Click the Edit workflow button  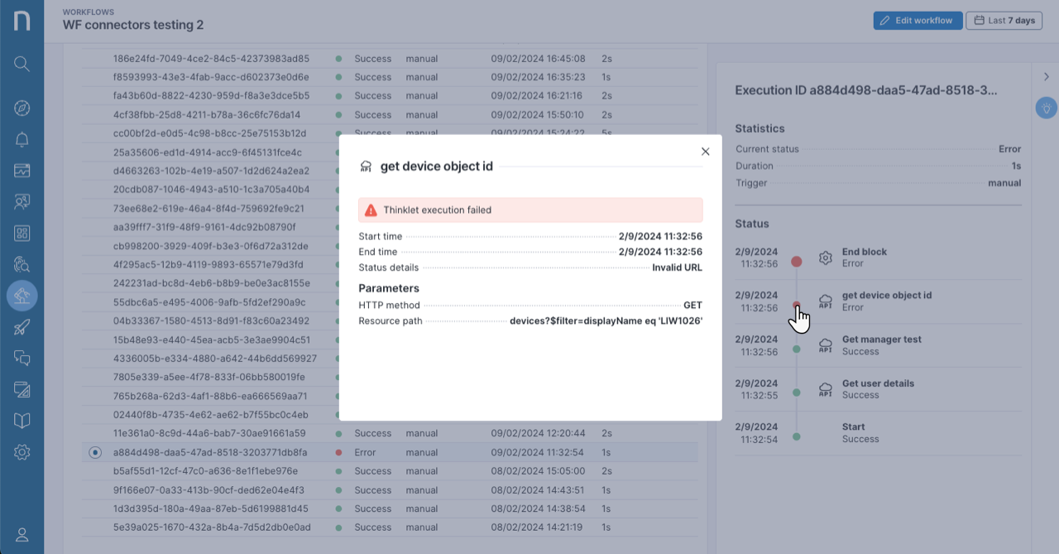917,21
